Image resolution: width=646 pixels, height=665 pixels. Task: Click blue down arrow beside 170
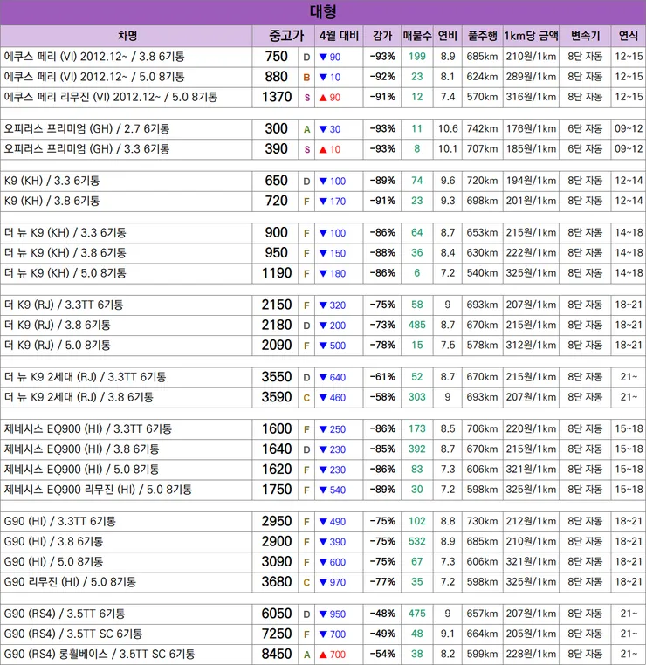pos(323,202)
